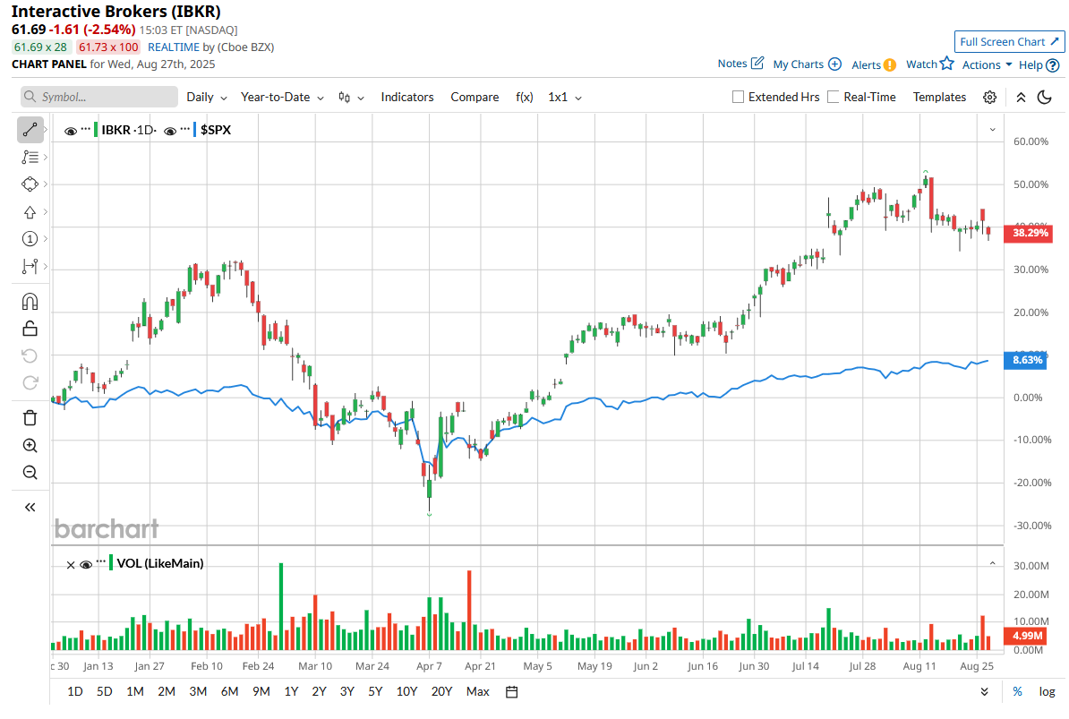Add to My Charts plus icon

coord(834,64)
